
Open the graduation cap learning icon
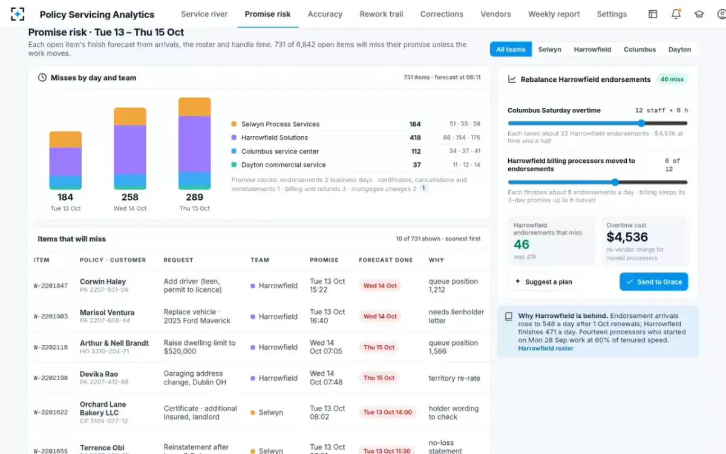699,14
